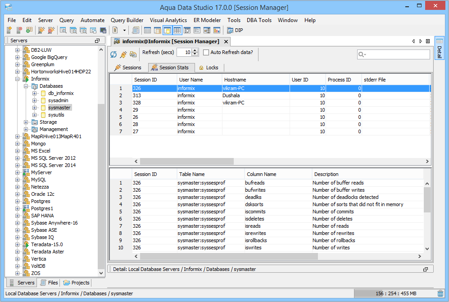
Task: Collapse the Databases node
Action: click(x=26, y=86)
